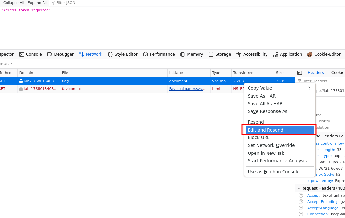Open the FaviconLoader.sys initiator link
The image size is (345, 218).
[x=188, y=89]
